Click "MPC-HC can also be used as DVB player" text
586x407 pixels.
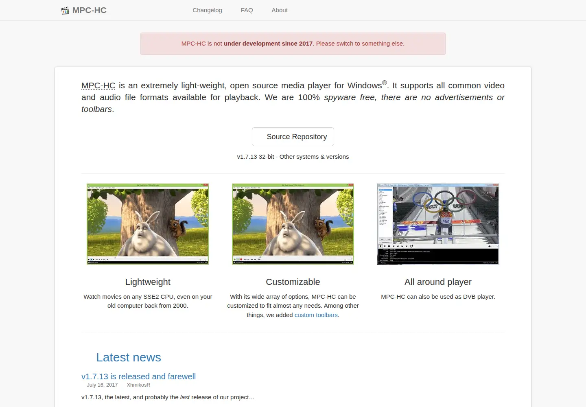pyautogui.click(x=438, y=297)
